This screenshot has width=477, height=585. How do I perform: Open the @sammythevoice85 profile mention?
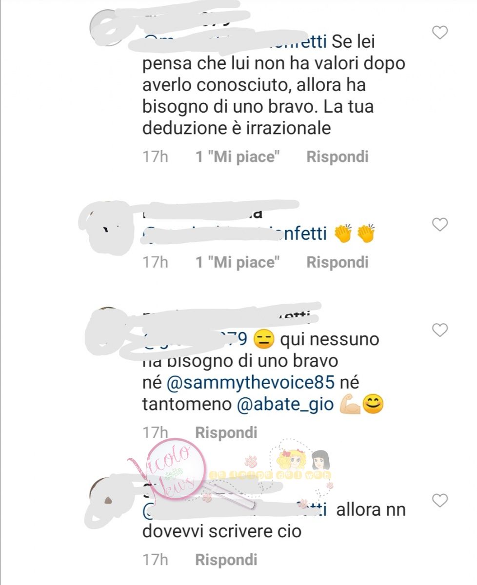click(251, 382)
